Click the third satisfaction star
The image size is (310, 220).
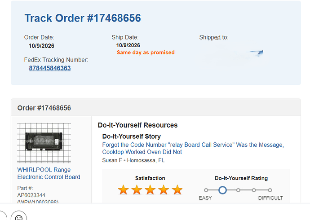pos(150,190)
